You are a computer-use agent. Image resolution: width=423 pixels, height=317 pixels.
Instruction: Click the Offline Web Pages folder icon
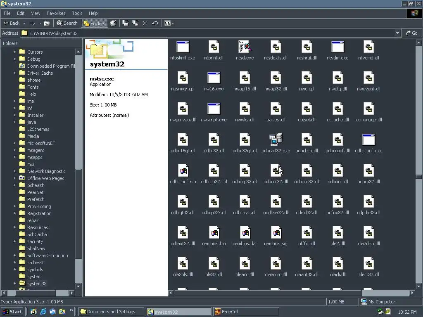[x=22, y=178]
